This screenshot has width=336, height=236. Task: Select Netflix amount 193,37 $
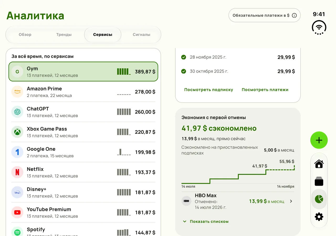click(145, 172)
